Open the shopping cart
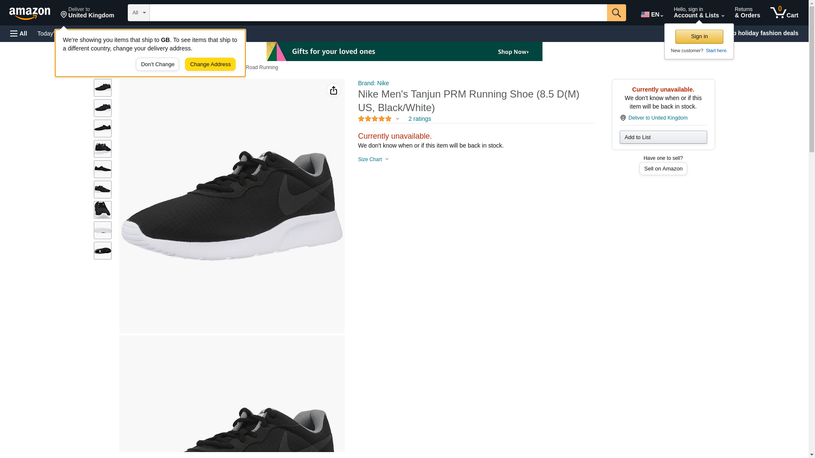815x458 pixels. [x=784, y=13]
